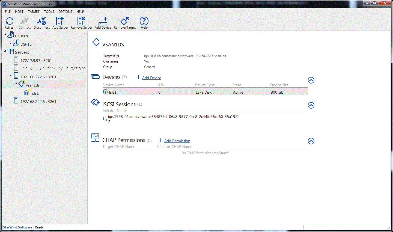Open the TOOLS menu
The height and width of the screenshot is (232, 393).
point(49,12)
